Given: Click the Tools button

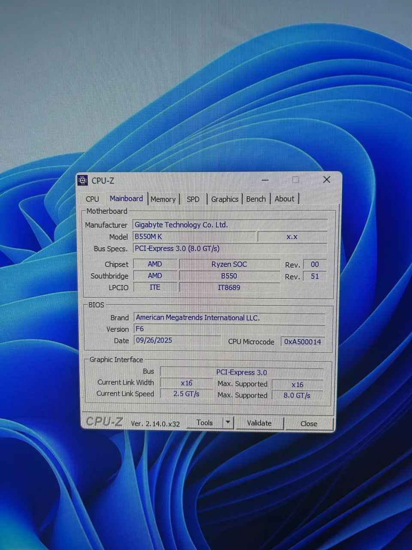Looking at the screenshot, I should [x=204, y=422].
